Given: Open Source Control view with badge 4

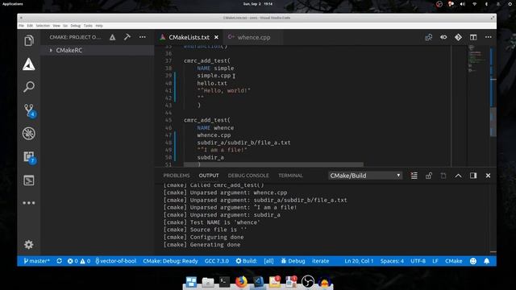Looking at the screenshot, I should pos(29,110).
